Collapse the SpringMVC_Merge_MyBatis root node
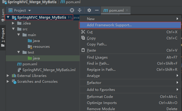Image resolution: width=182 pixels, height=111 pixels. point(8,17)
